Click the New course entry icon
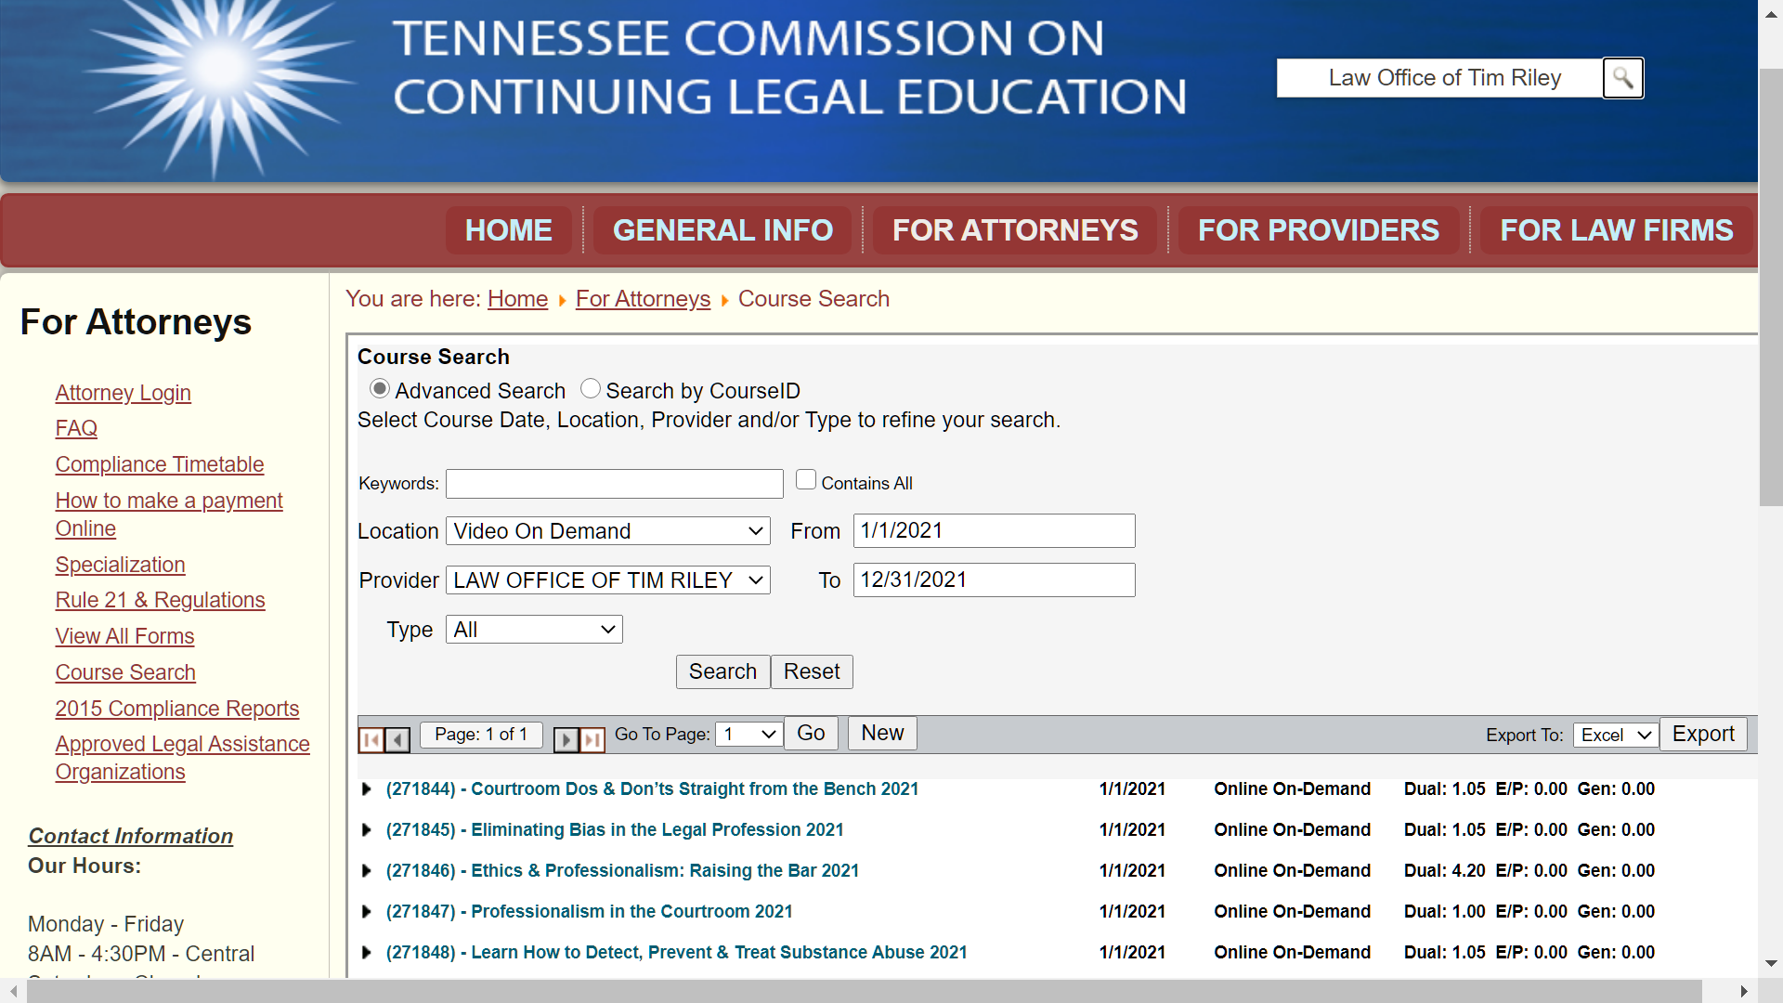The height and width of the screenshot is (1003, 1783). [883, 734]
